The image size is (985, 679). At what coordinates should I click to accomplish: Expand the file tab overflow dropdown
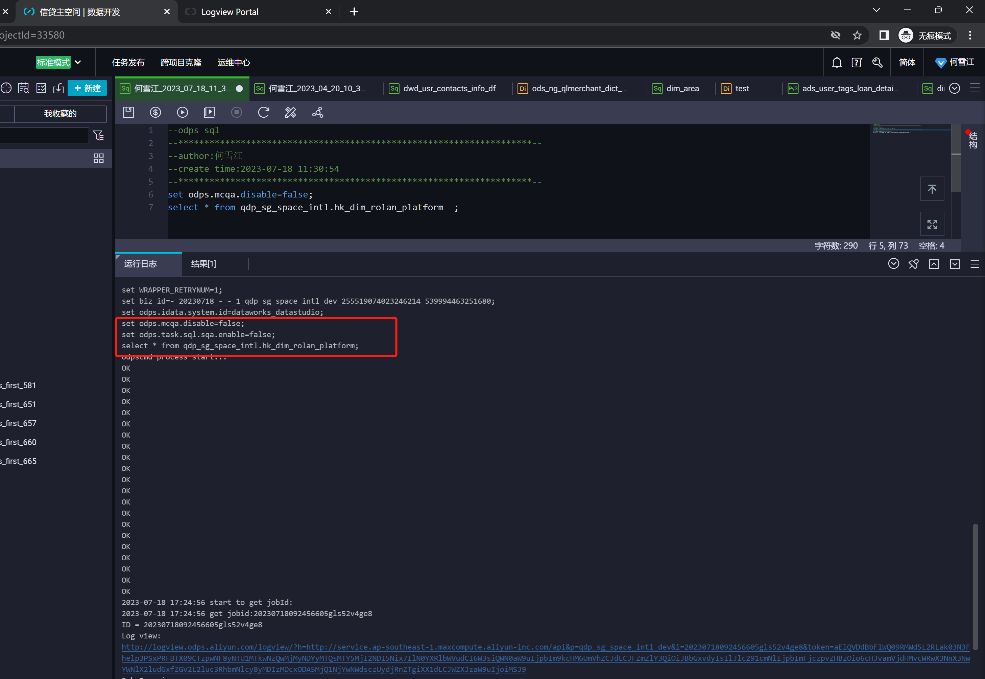tap(955, 88)
